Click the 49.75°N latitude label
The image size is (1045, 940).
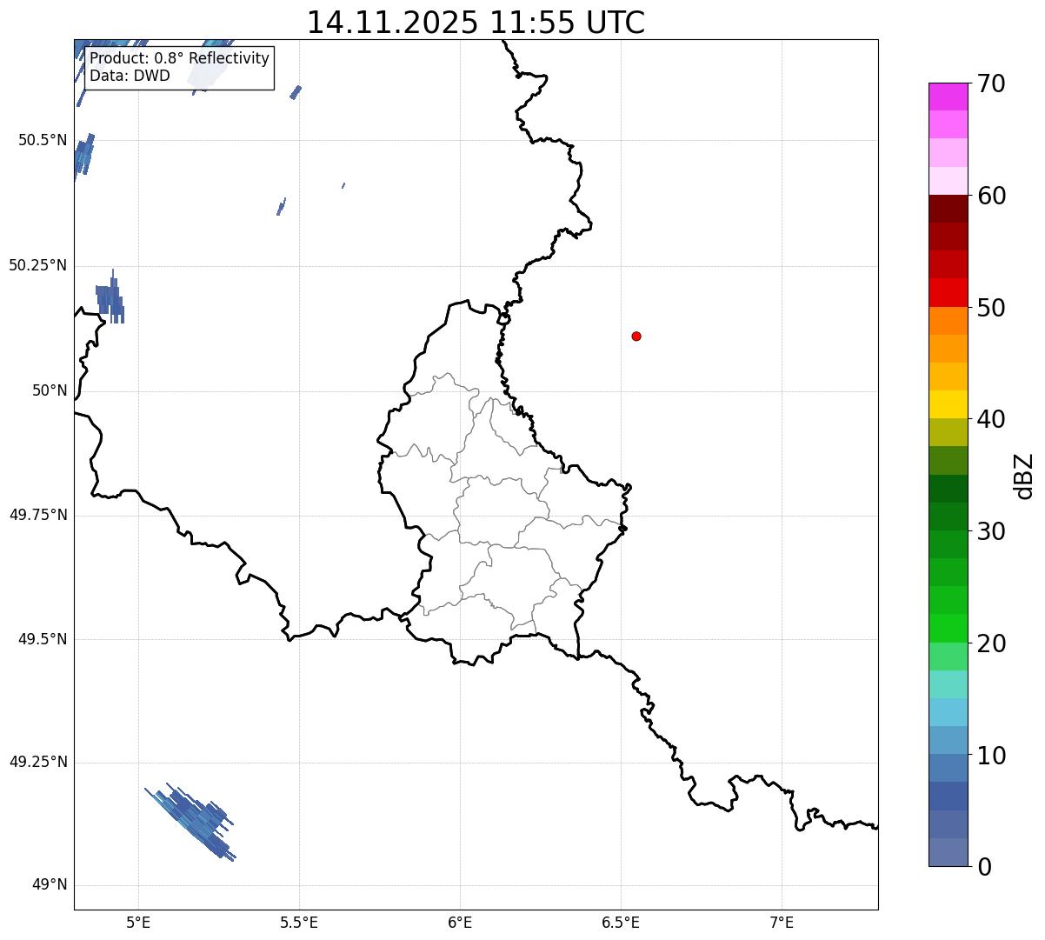(37, 515)
